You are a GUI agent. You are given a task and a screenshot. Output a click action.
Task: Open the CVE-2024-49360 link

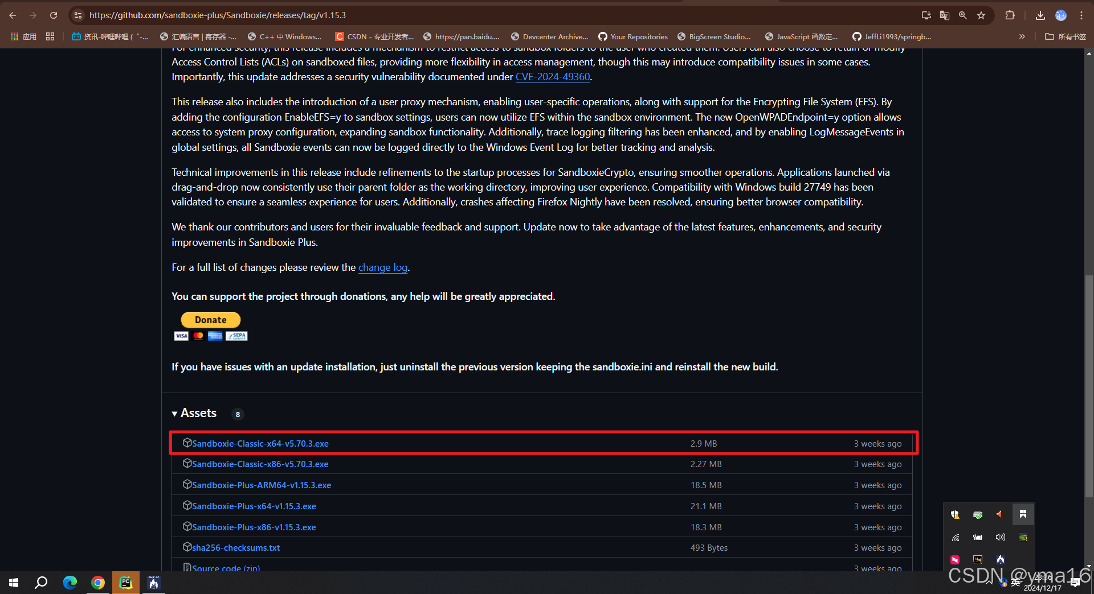click(x=552, y=77)
